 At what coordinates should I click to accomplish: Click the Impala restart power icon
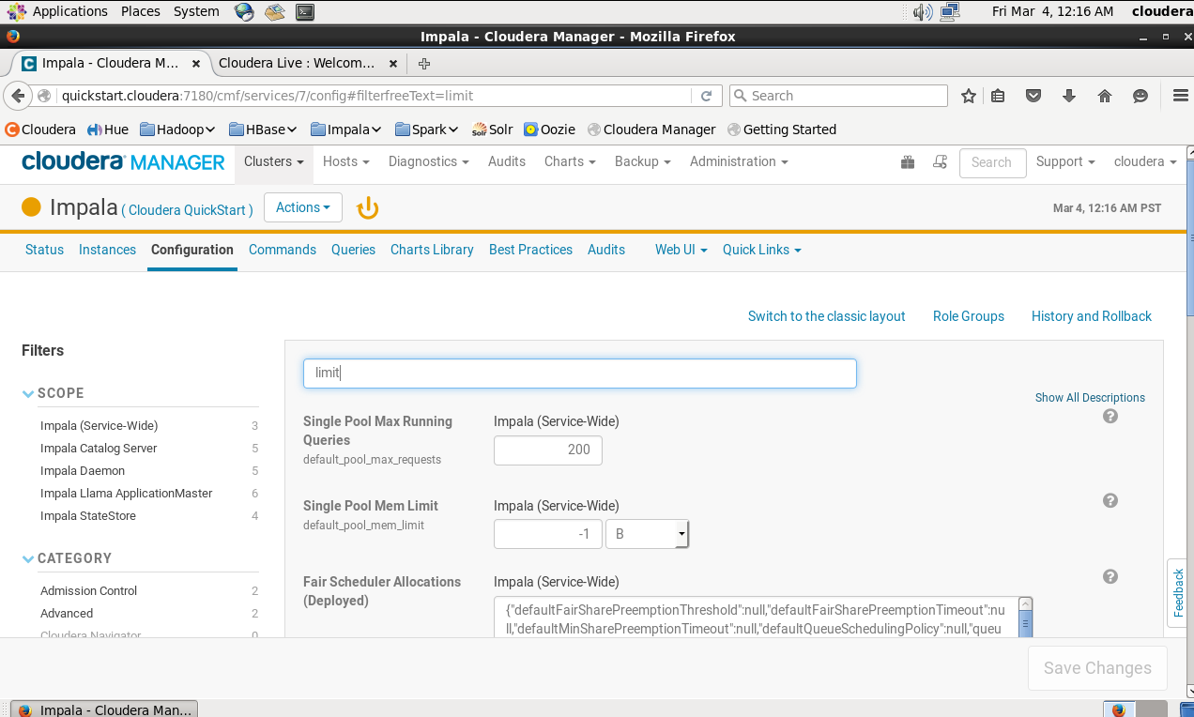tap(368, 207)
